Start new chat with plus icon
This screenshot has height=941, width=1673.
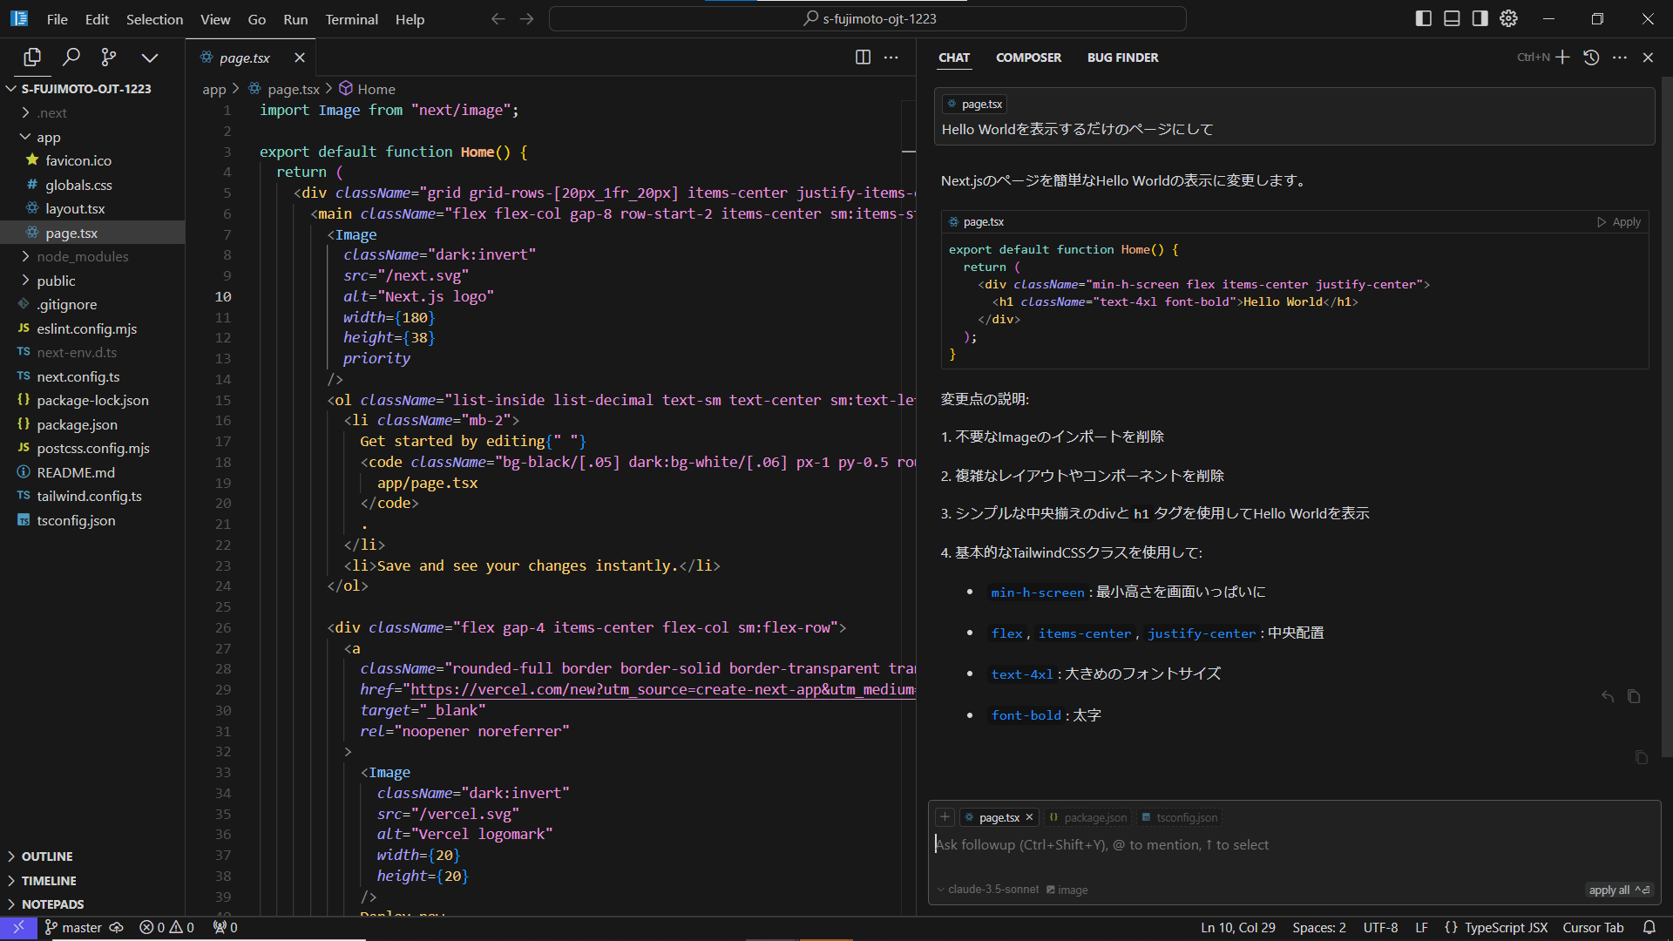click(x=1563, y=58)
